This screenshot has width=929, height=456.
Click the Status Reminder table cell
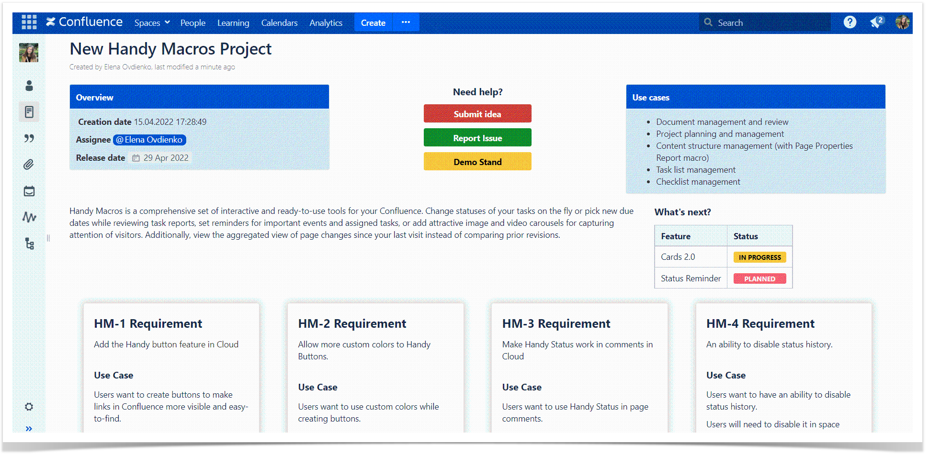[691, 278]
